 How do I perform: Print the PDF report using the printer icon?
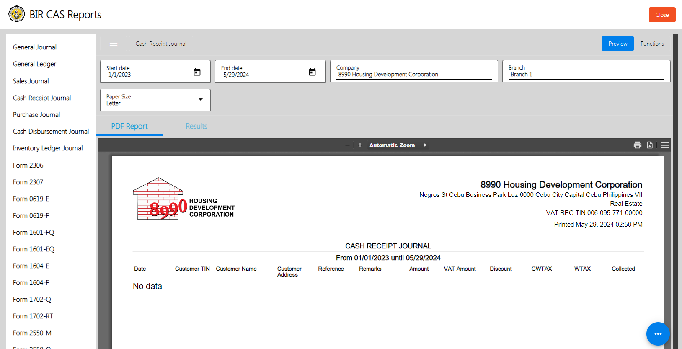(638, 145)
